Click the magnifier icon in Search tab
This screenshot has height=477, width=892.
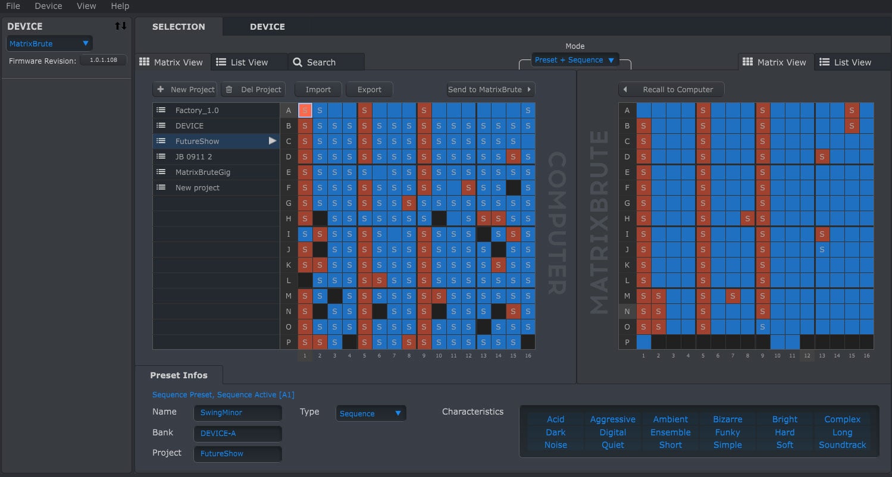click(x=298, y=62)
